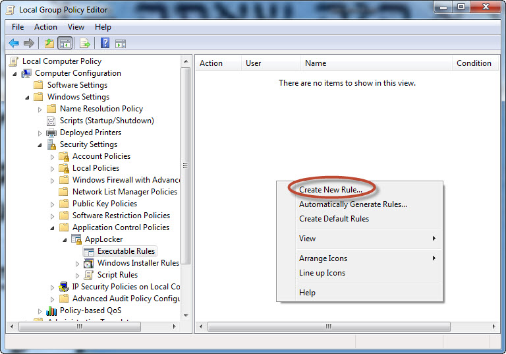Click tree pane vertical scrollbar up arrow
Viewport: 506px width, 354px height.
[x=186, y=61]
